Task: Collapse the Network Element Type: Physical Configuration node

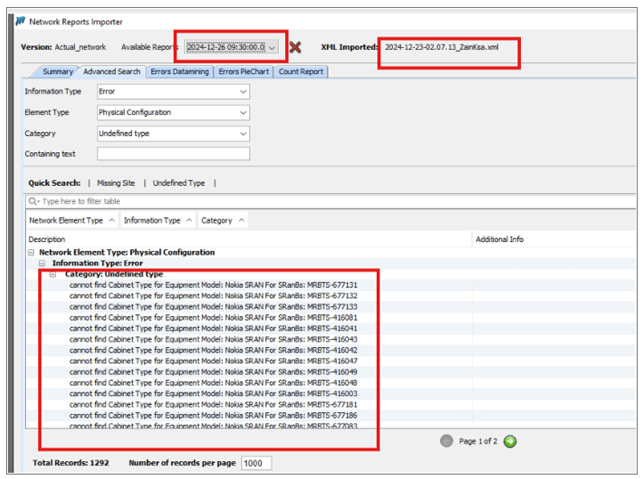Action: point(32,253)
